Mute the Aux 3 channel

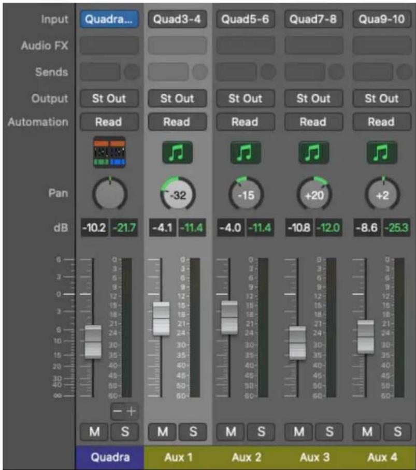click(x=299, y=432)
